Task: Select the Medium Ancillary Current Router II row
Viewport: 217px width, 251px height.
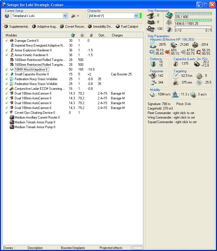Action: tap(73, 117)
